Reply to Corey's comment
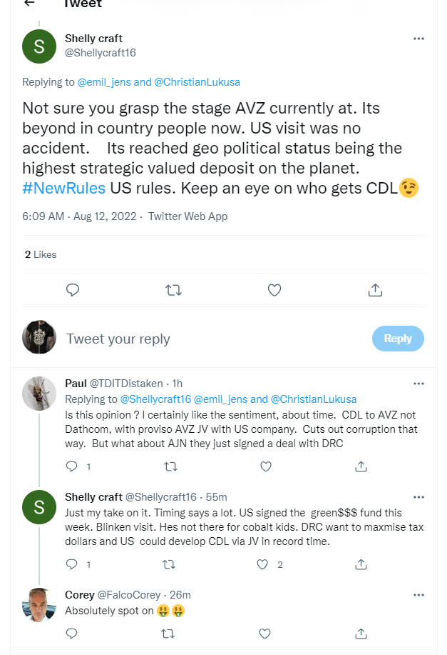 click(71, 634)
